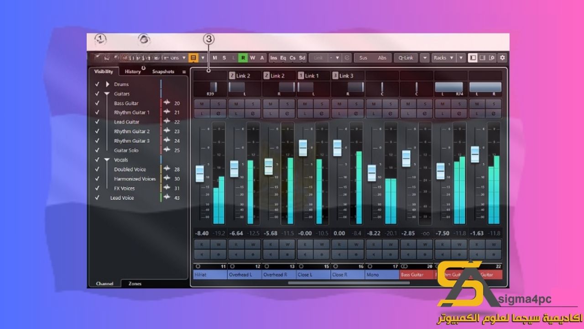Viewport: 584px width, 329px height.
Task: Click the Doubled Voice waveform icon
Action: coord(167,170)
